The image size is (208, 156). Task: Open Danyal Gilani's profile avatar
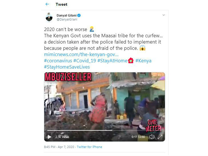[x=49, y=17]
